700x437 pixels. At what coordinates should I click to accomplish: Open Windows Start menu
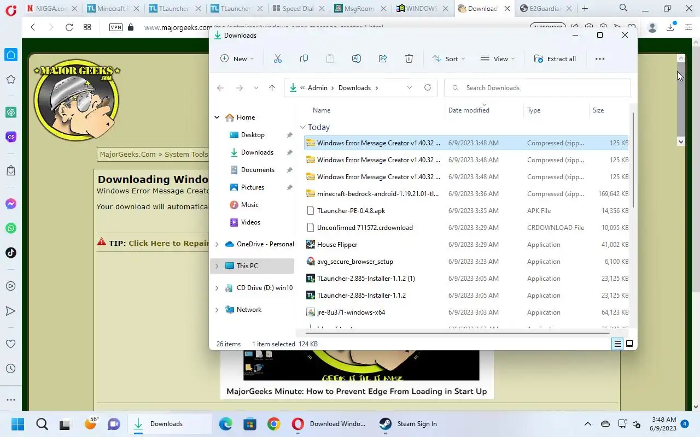tap(18, 424)
